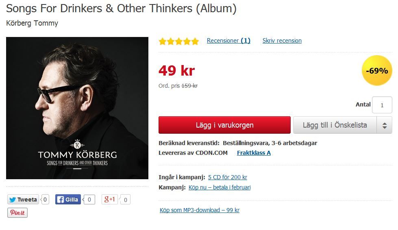Click Köp nu – betala i februari link
The height and width of the screenshot is (230, 398).
(x=220, y=187)
